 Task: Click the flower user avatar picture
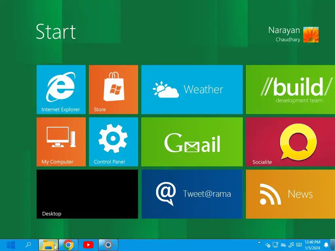click(x=311, y=35)
